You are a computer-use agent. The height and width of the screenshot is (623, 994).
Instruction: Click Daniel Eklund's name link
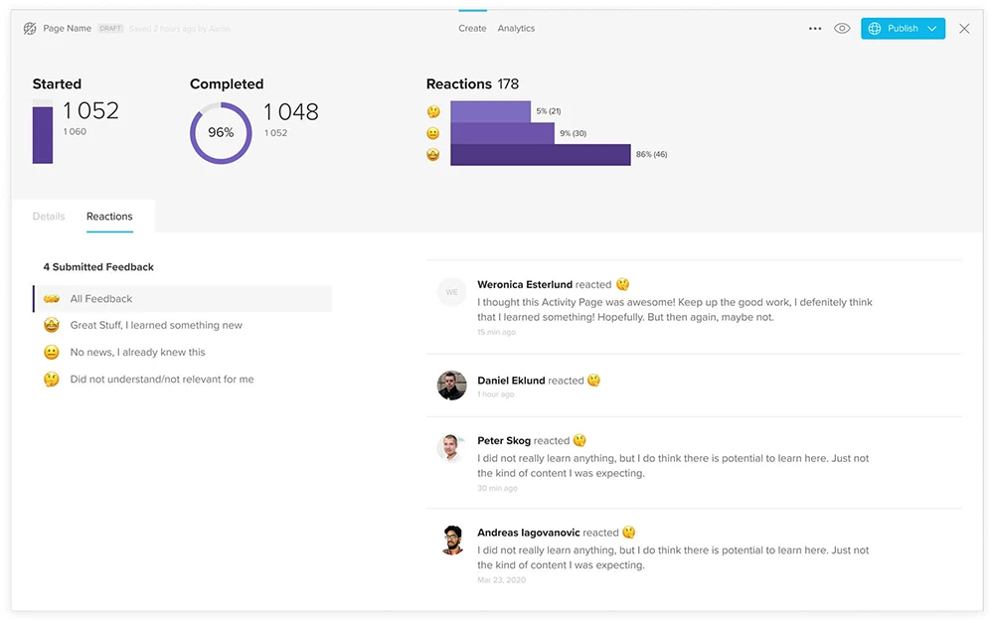(x=512, y=380)
